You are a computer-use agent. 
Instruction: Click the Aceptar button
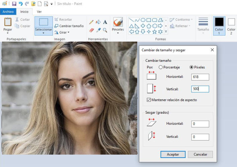[x=173, y=155]
